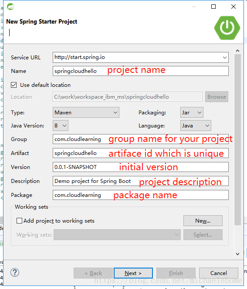
Task: Click the green Spring Boot power logo
Action: click(227, 28)
